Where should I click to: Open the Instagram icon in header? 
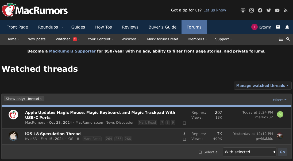(252, 10)
